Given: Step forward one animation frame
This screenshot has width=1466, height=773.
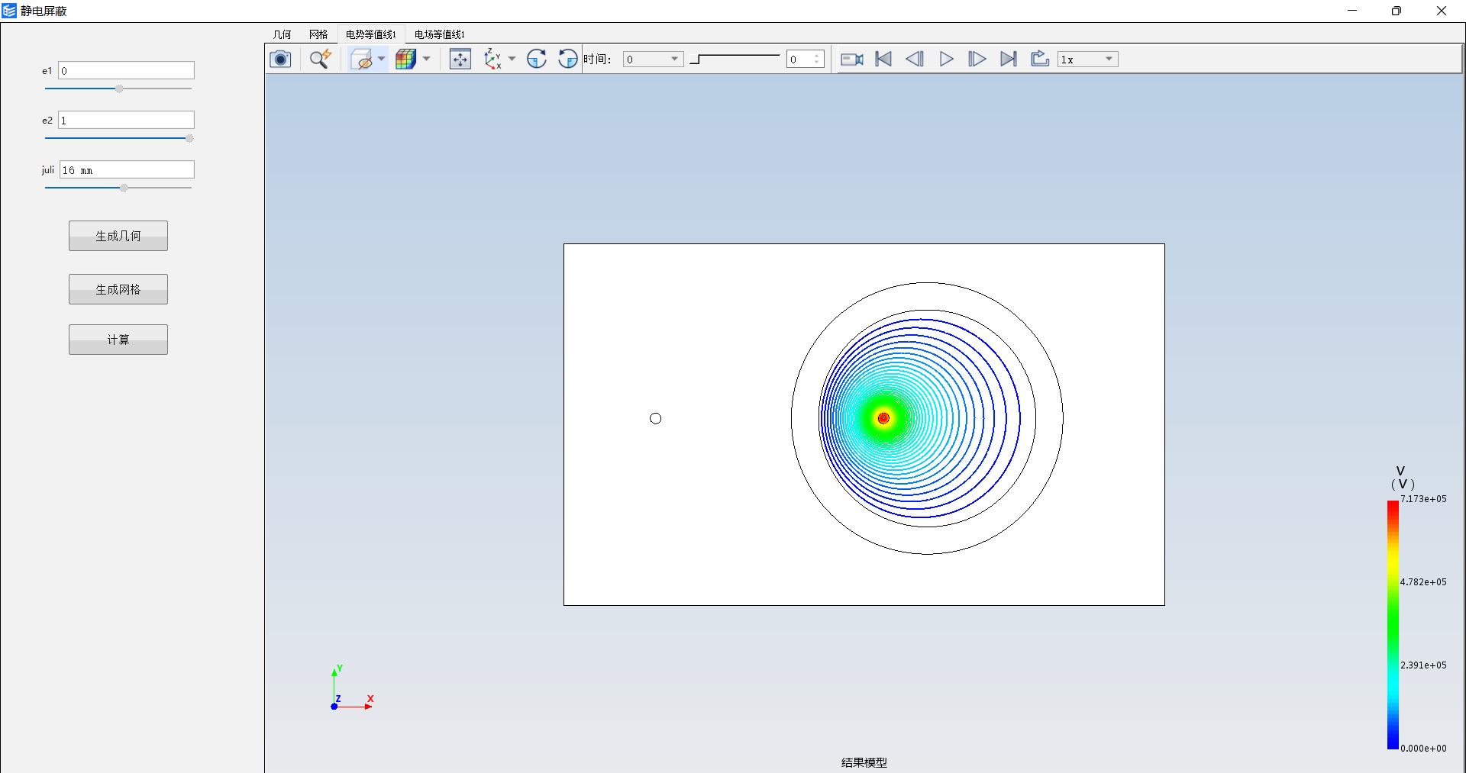Looking at the screenshot, I should (x=977, y=59).
